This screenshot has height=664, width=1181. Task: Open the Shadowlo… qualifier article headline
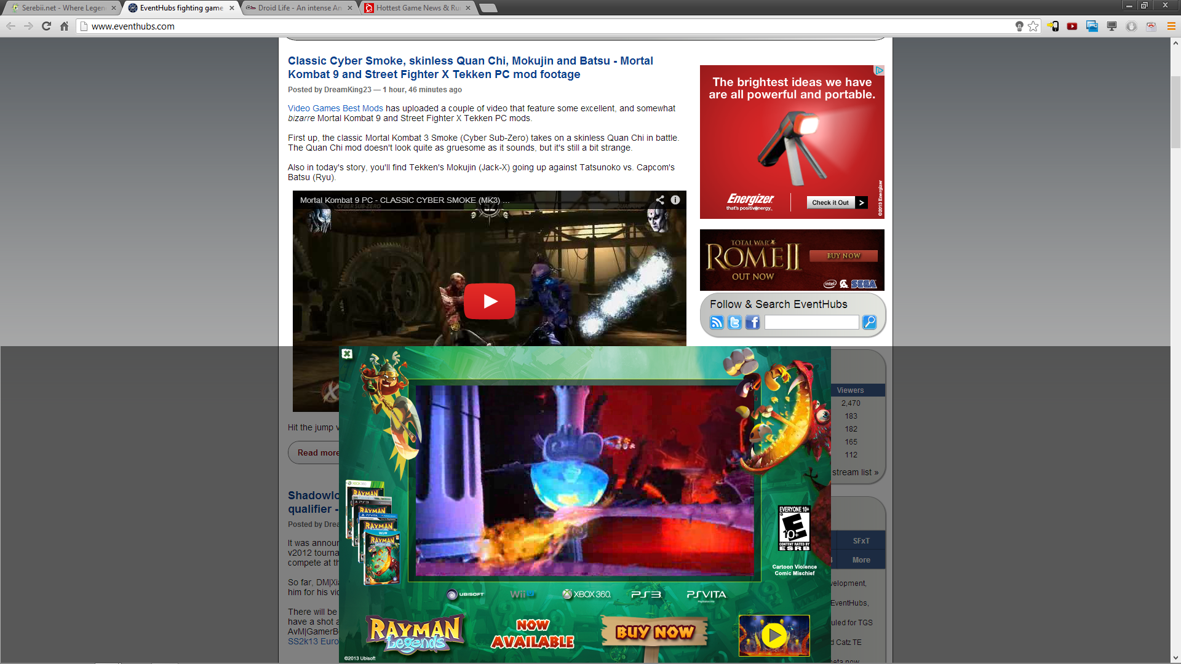(313, 502)
